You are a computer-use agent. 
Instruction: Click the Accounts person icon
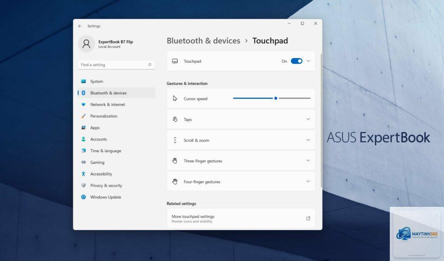point(84,139)
